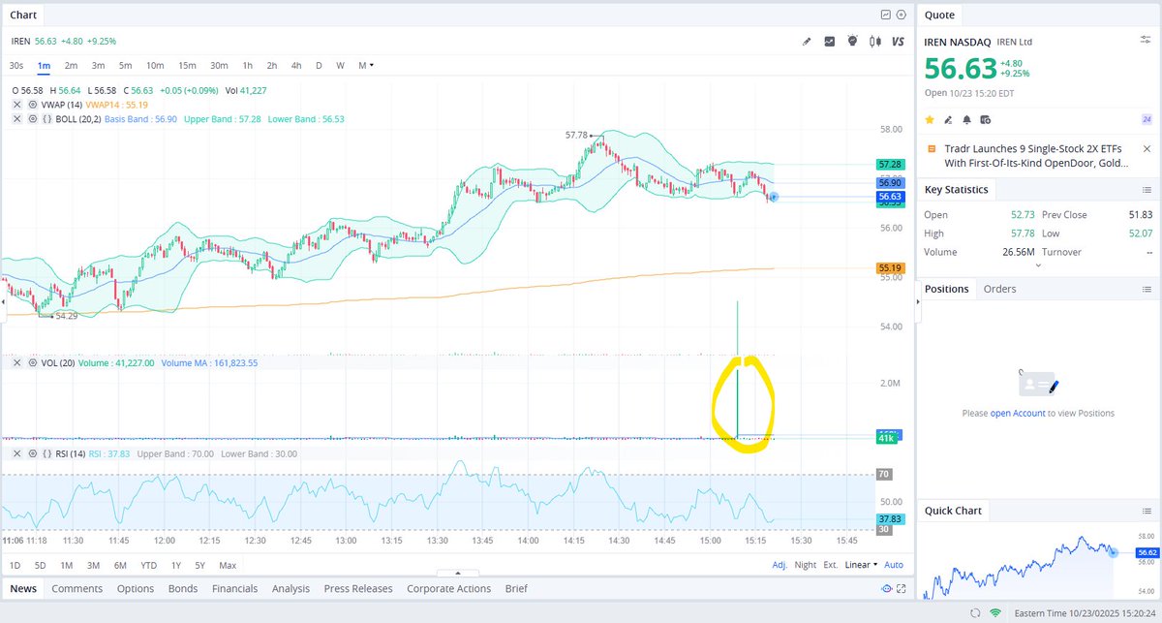Click the VWAP 55.19 axis label
The width and height of the screenshot is (1162, 623).
[x=890, y=267]
